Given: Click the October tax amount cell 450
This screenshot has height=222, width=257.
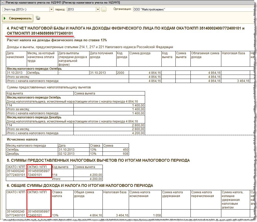Looking at the screenshot, I should (x=116, y=150).
